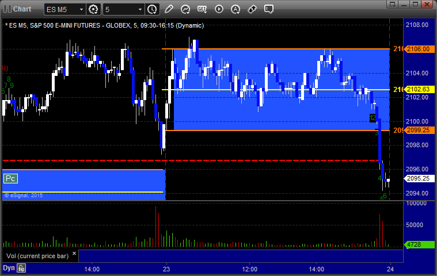
Task: Click the symbol link arrows icon
Action: point(252,9)
